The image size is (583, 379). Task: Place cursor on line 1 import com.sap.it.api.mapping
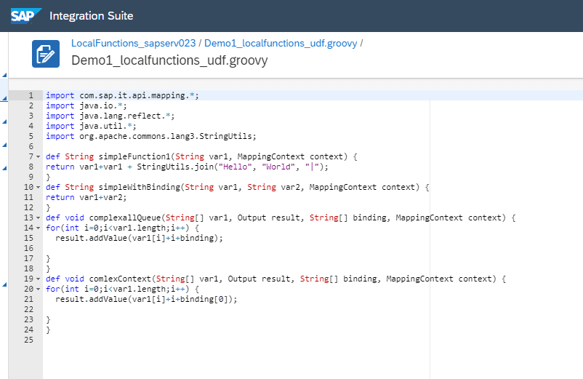click(x=122, y=95)
